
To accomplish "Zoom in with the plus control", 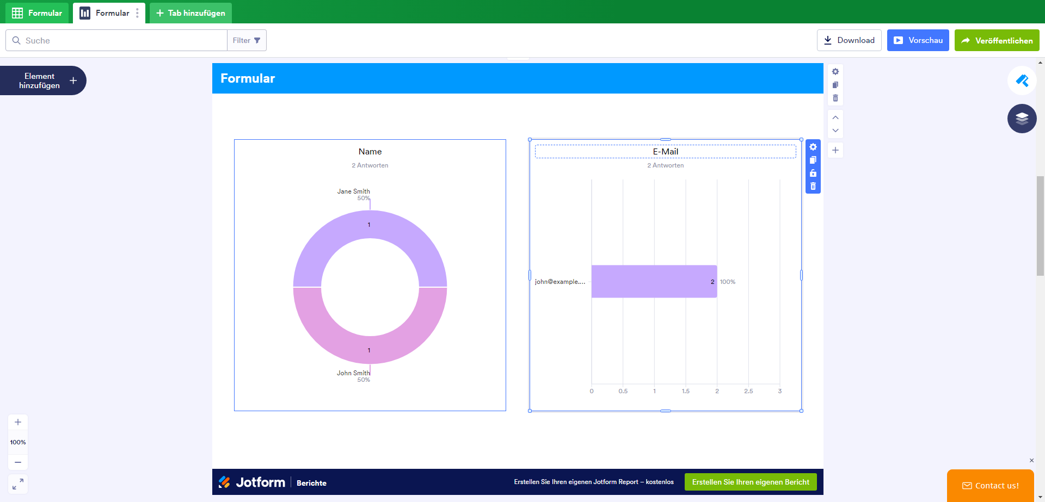I will tap(18, 422).
